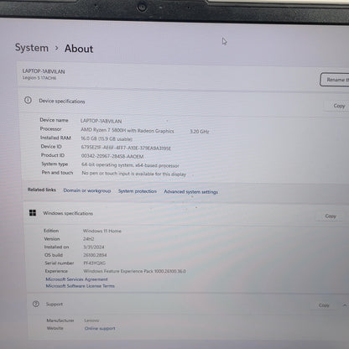
Task: Select the Windows Feature Experience Pack value
Action: (x=134, y=271)
